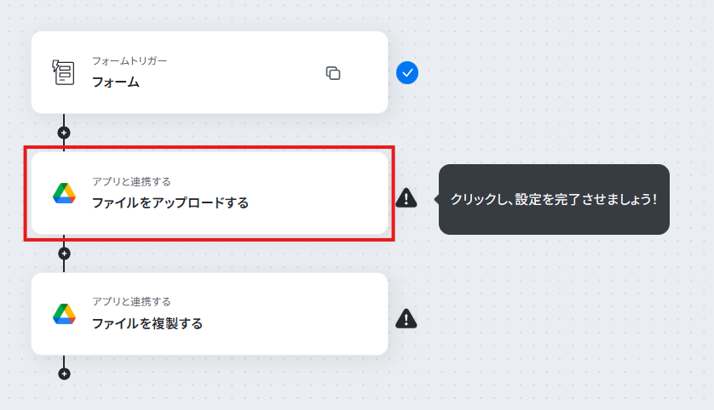Click the Google Drive icon on ファイルをアップロードする

(x=64, y=193)
